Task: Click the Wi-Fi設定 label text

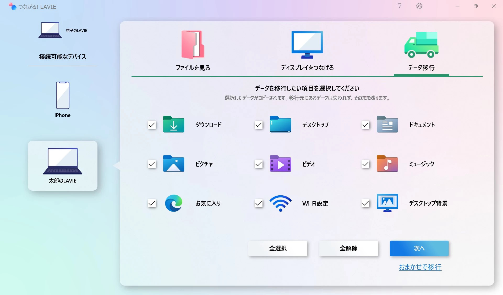Action: (x=315, y=203)
